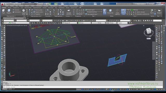Expand the Редактирование тела panel
Screen dimensions: 166x93
[36, 16]
